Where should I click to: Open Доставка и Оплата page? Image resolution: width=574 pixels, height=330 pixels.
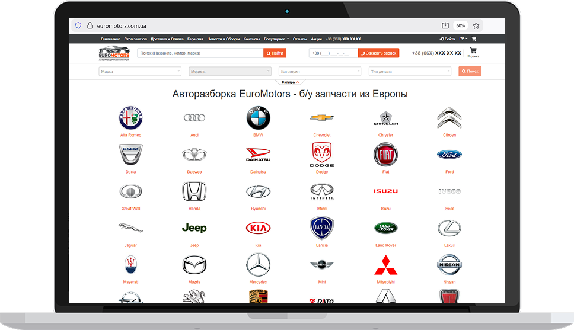tap(167, 39)
